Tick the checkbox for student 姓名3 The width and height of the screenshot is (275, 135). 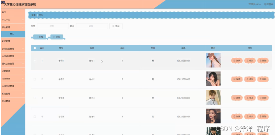coord(35,98)
